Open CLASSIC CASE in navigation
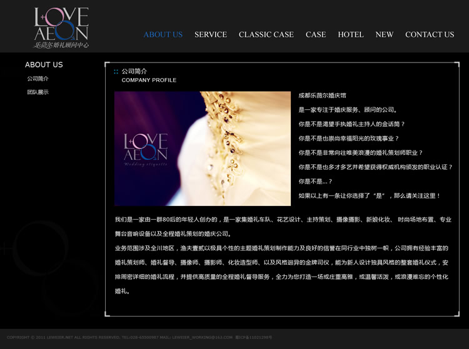 tap(266, 34)
